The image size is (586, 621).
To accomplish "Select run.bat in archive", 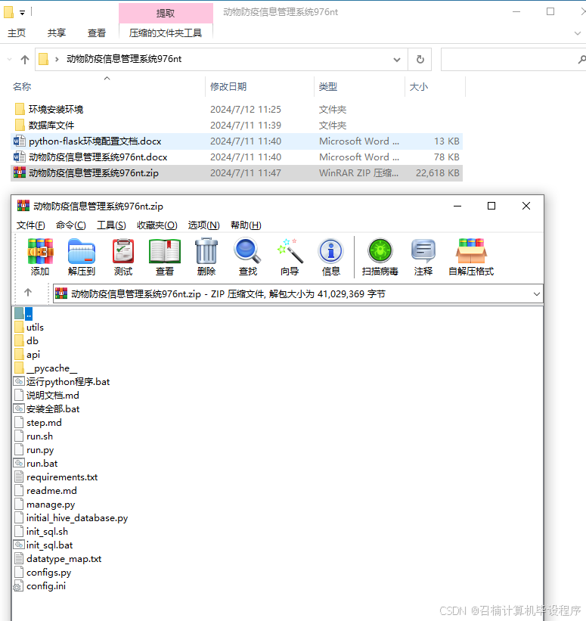I will coord(36,464).
